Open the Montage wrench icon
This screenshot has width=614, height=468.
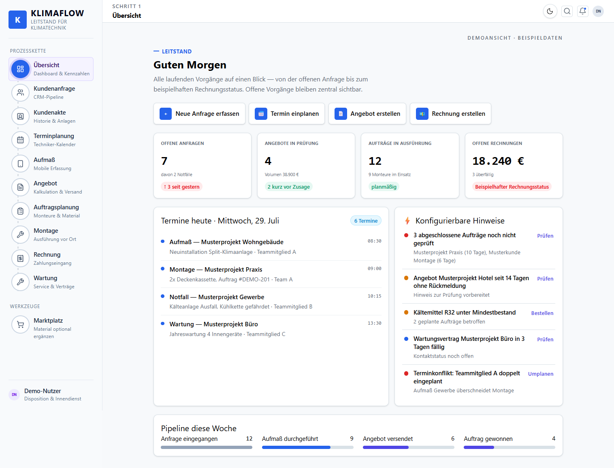pos(20,235)
